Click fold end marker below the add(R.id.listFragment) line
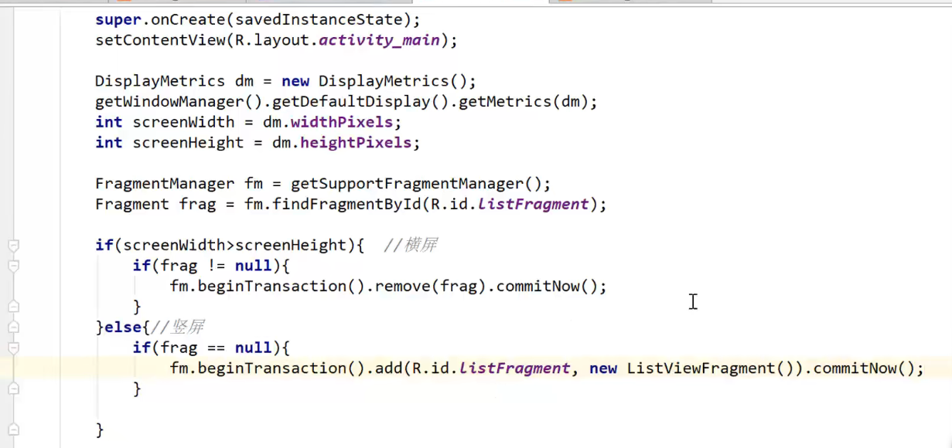 13,389
